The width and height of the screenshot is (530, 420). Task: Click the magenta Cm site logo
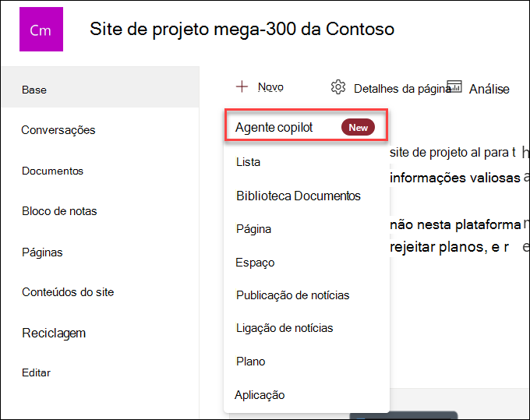click(x=41, y=30)
